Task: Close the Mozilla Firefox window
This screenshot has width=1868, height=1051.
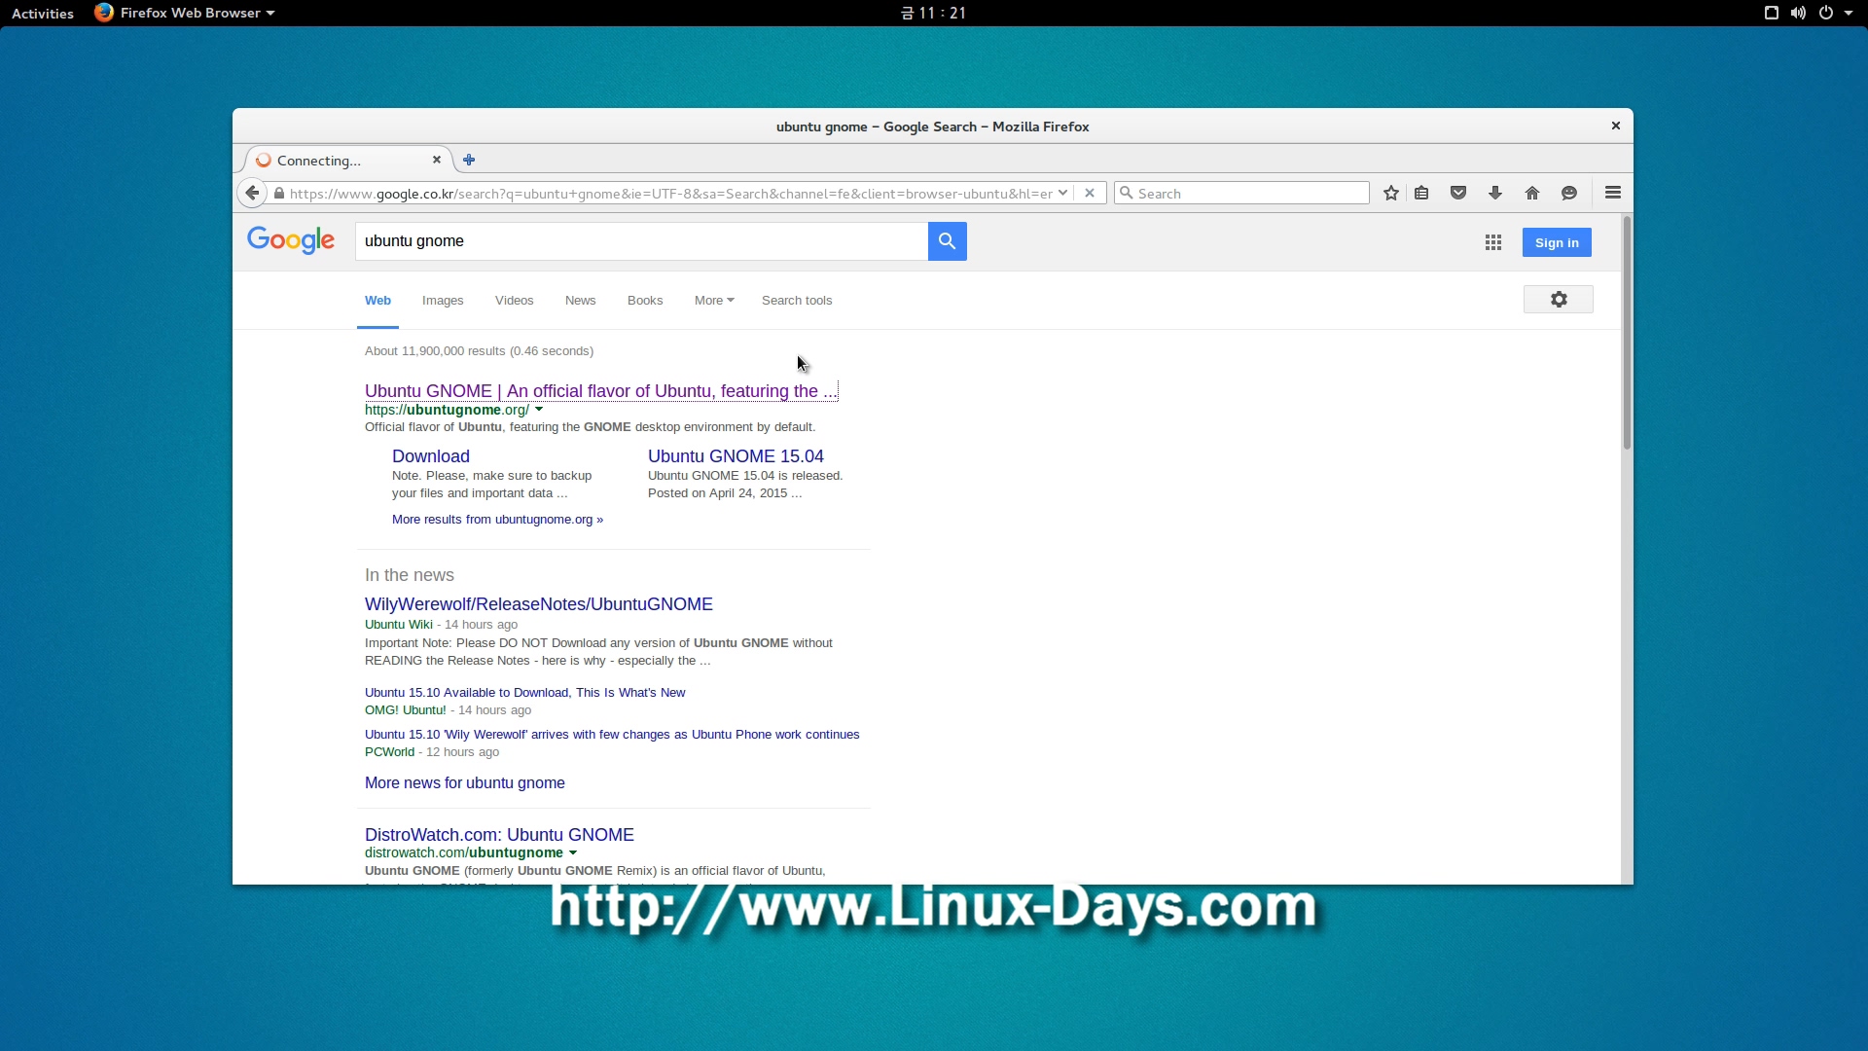Action: [1616, 126]
